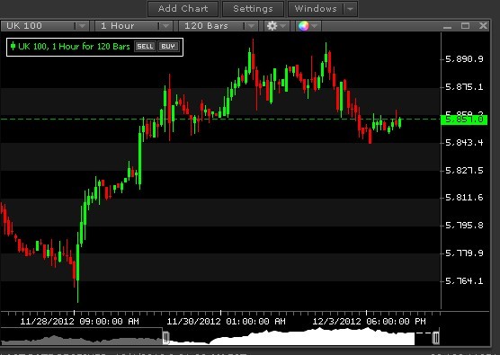
Task: Click the 5,890.9 price axis label
Action: coord(464,59)
